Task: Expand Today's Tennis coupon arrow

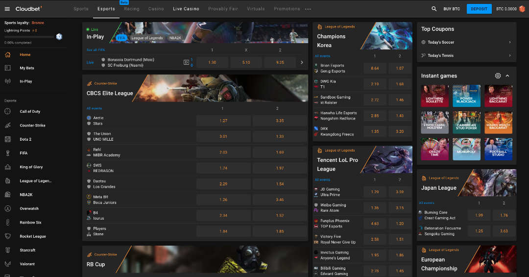Action: pos(510,55)
